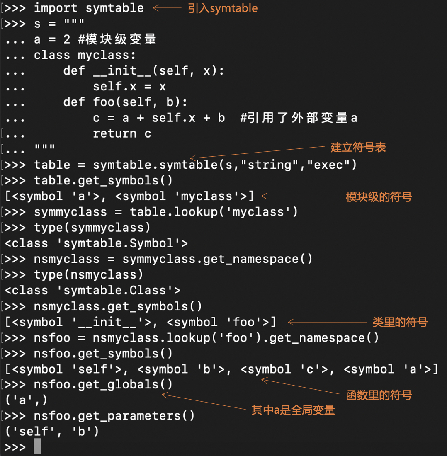Click the 'class myclass:' line

[85, 55]
